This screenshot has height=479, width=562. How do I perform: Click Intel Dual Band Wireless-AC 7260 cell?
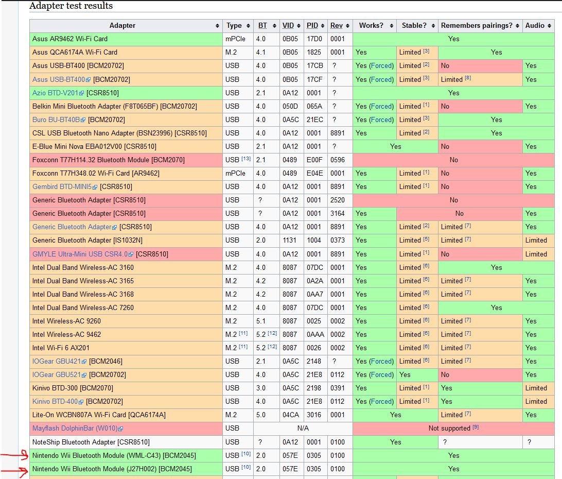pos(126,307)
